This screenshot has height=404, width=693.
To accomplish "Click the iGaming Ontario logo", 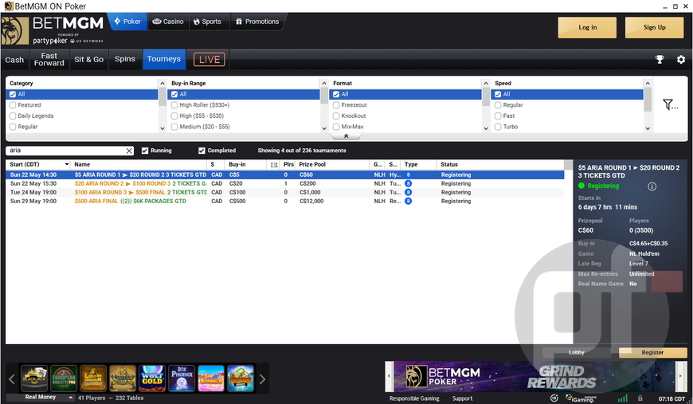I will pos(581,398).
